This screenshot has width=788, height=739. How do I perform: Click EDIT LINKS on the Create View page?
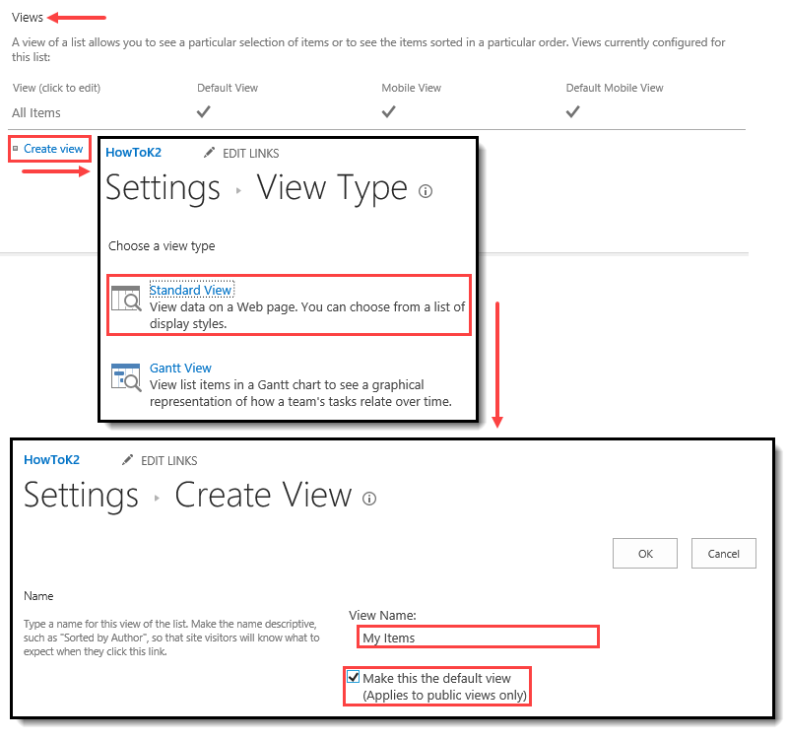tap(167, 460)
